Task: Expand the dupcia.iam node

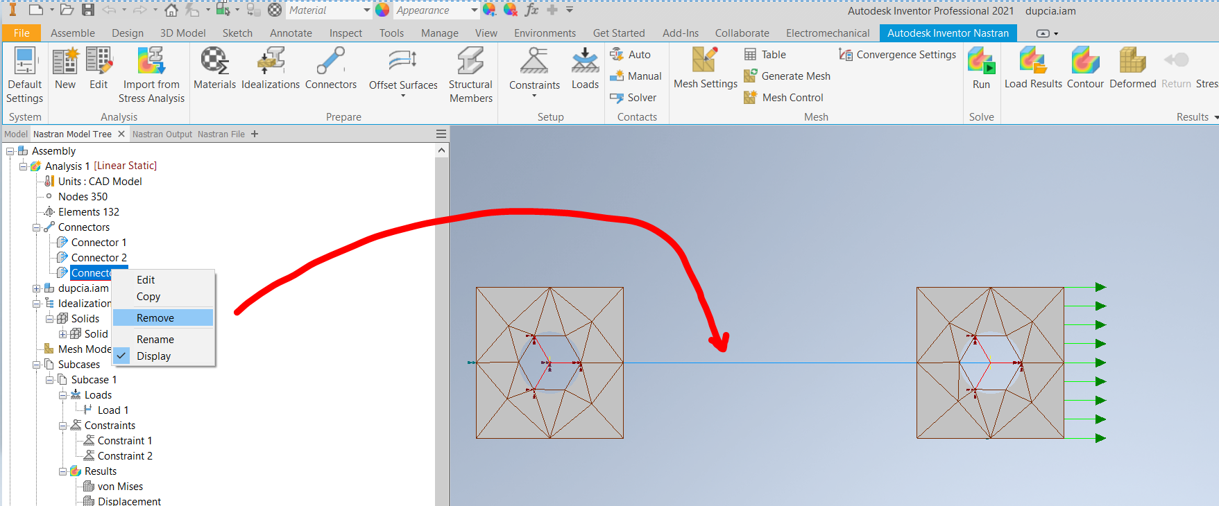Action: pyautogui.click(x=37, y=288)
